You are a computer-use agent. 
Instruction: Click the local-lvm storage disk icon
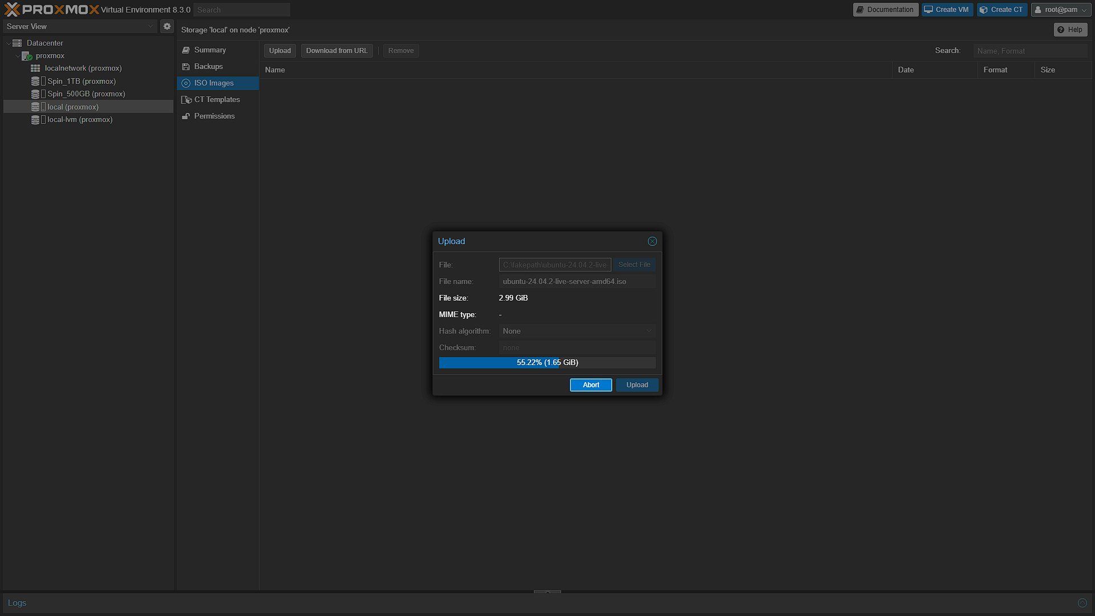tap(35, 120)
